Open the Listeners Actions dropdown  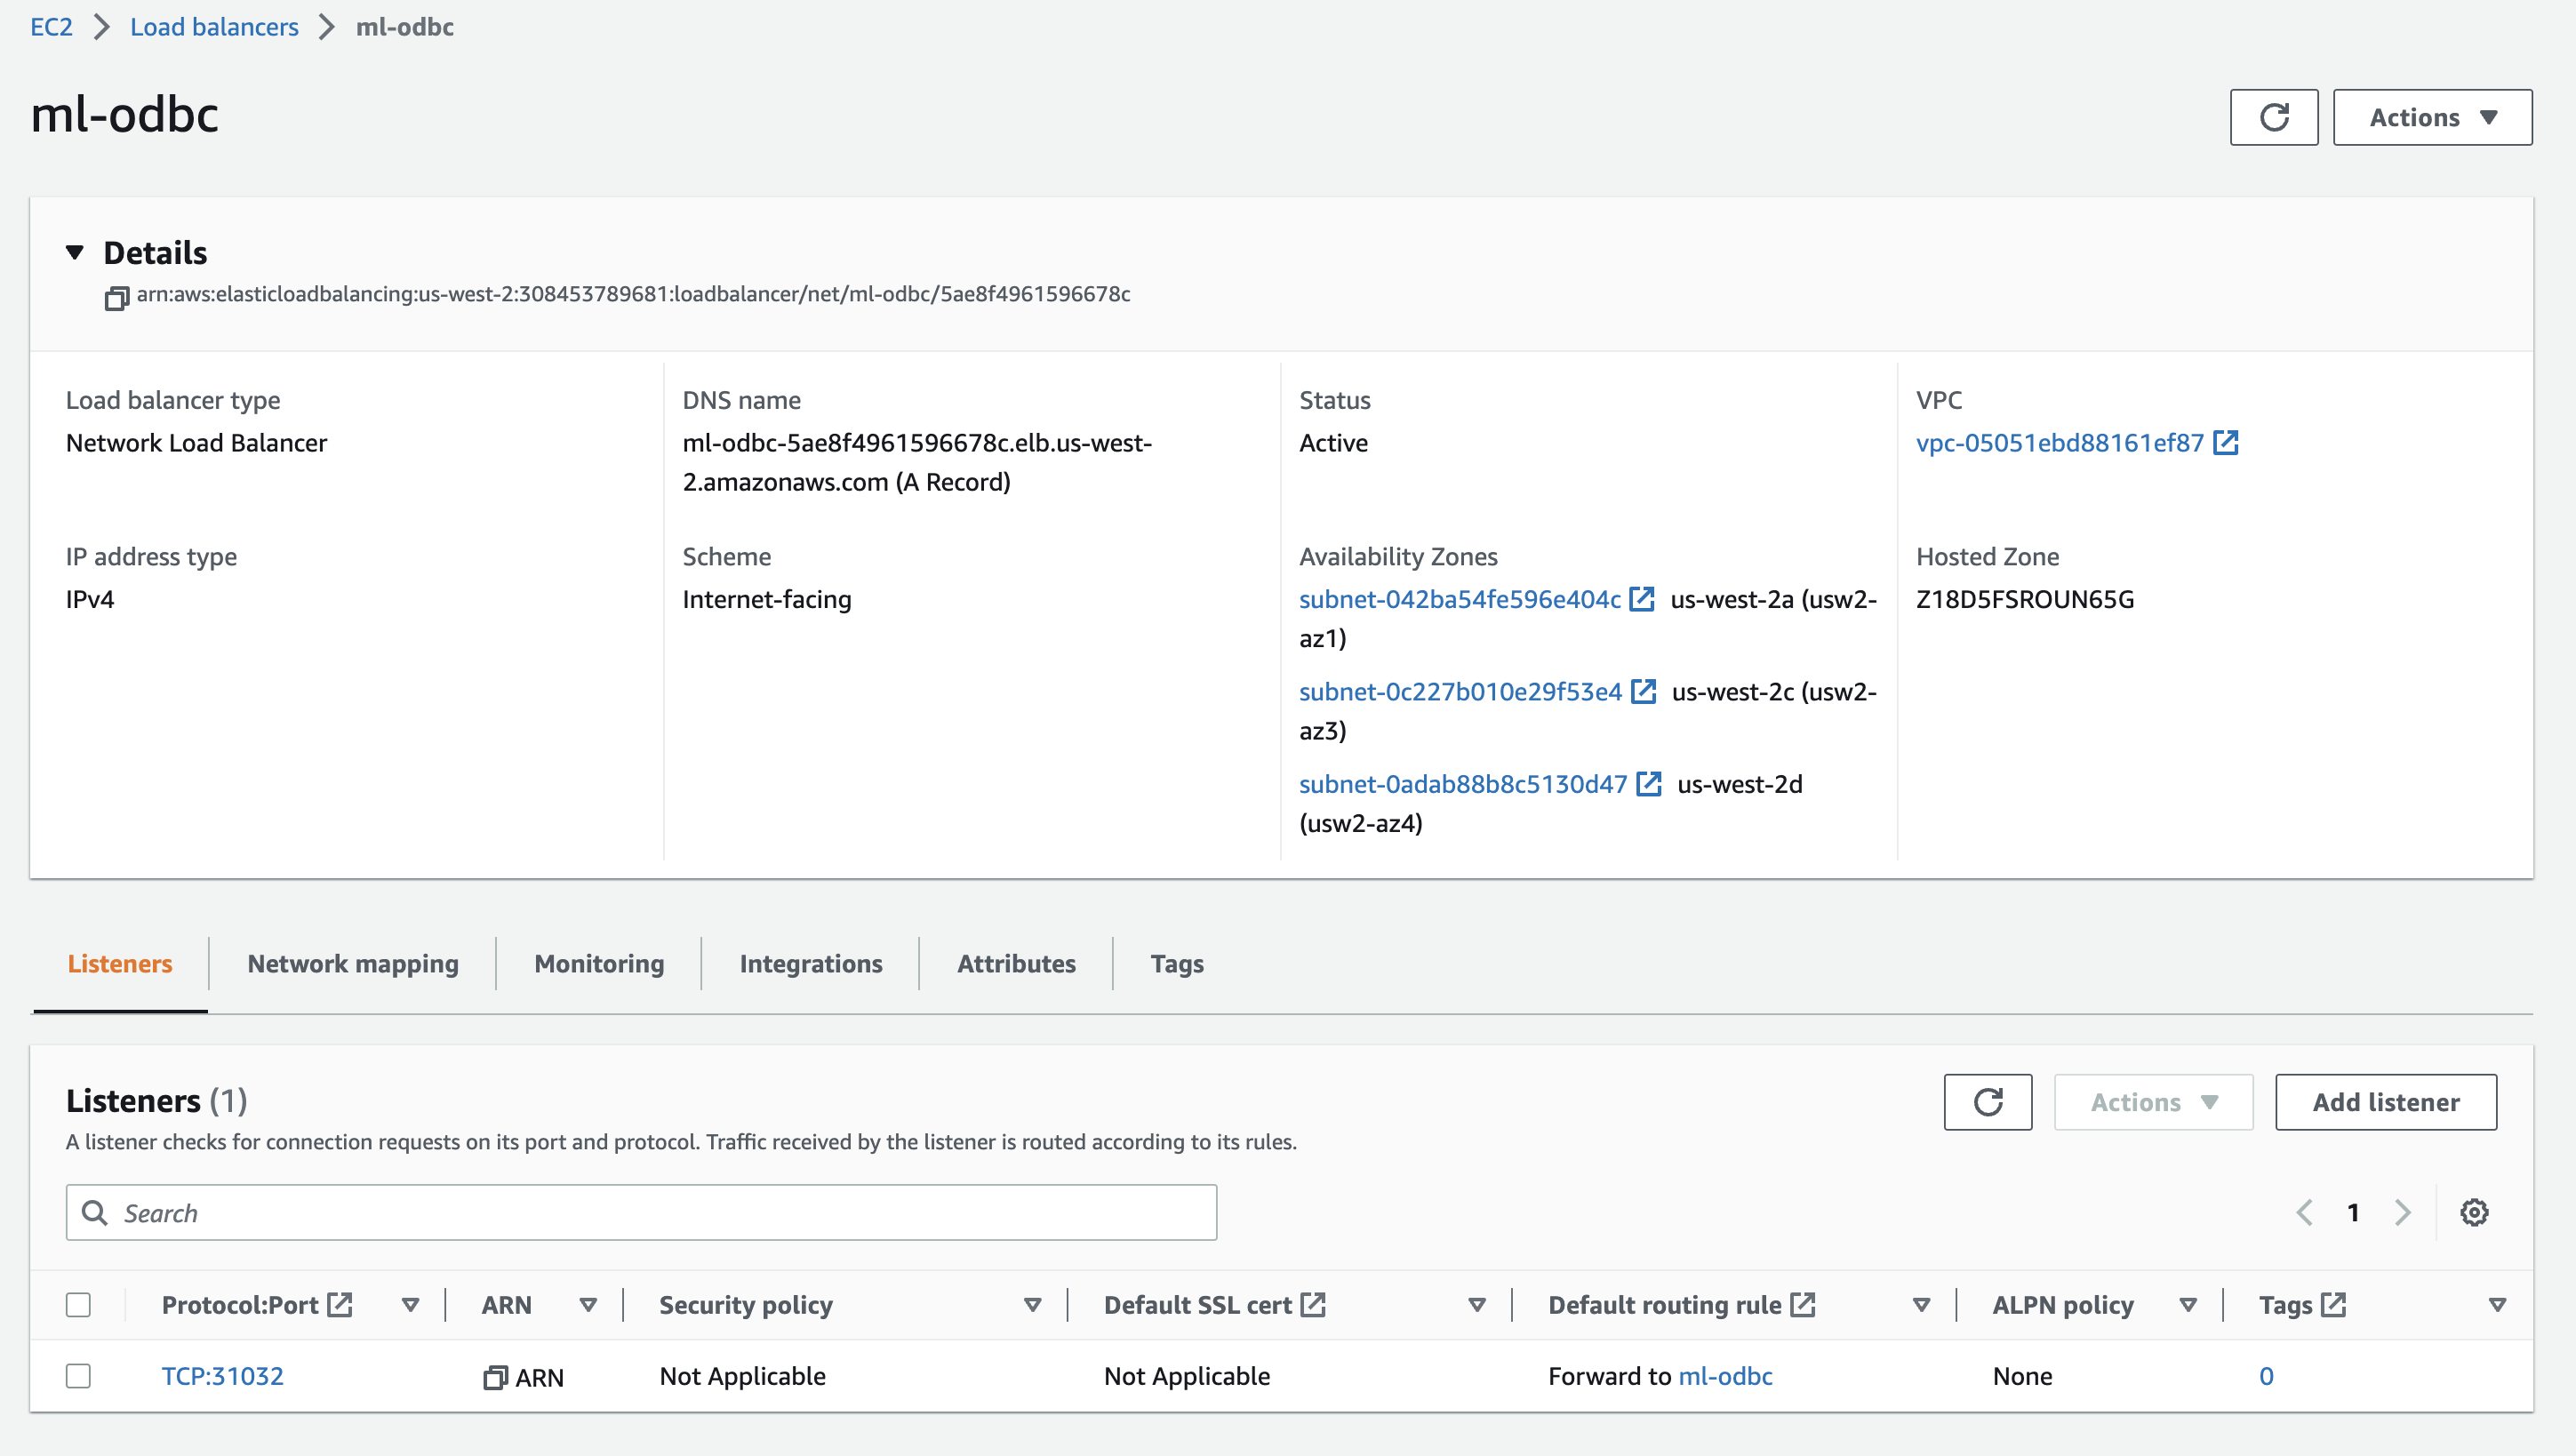2153,1102
